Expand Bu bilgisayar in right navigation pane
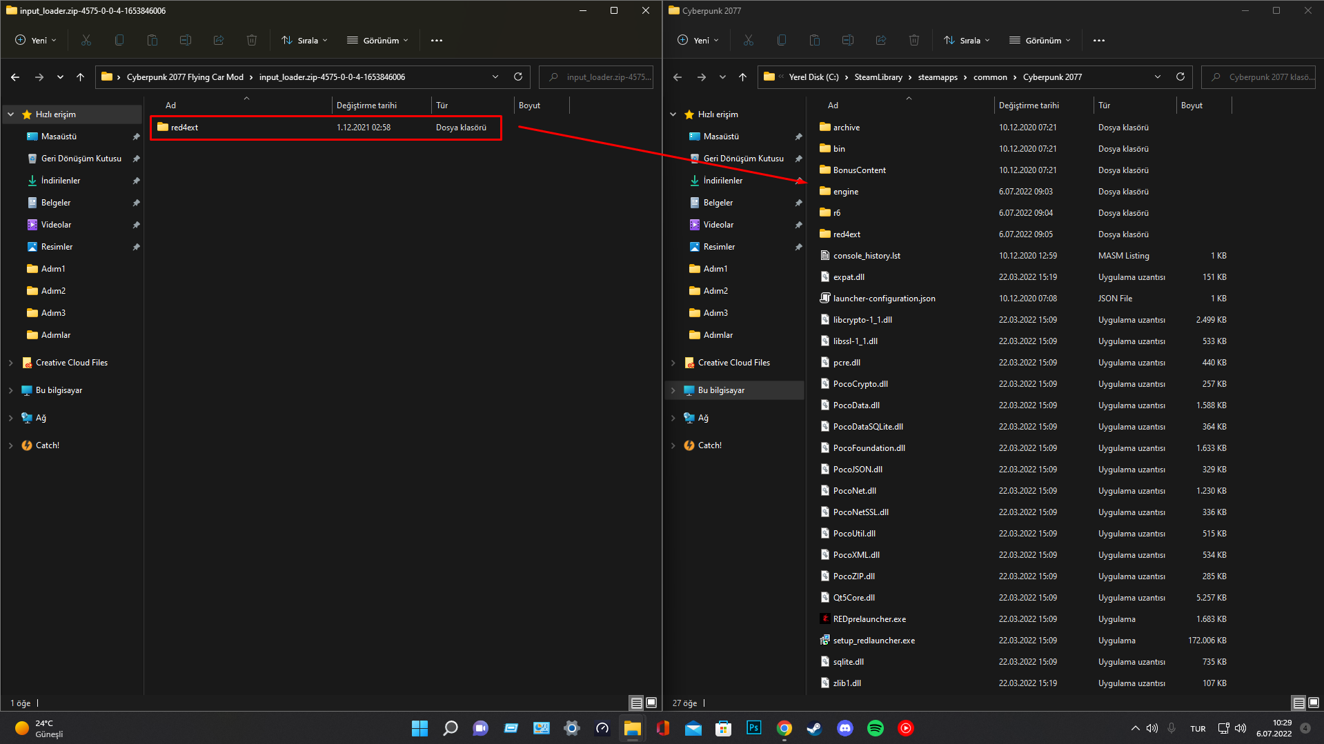This screenshot has height=744, width=1324. [x=673, y=390]
